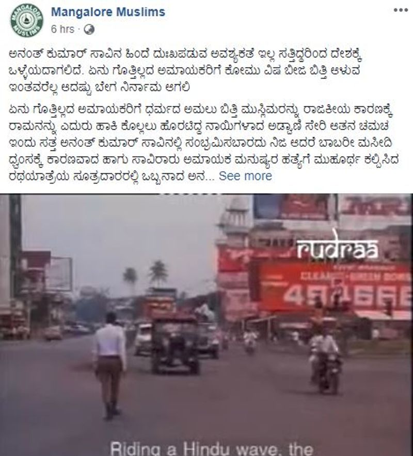Click the public globe privacy icon
Image resolution: width=413 pixels, height=456 pixels.
coord(89,29)
